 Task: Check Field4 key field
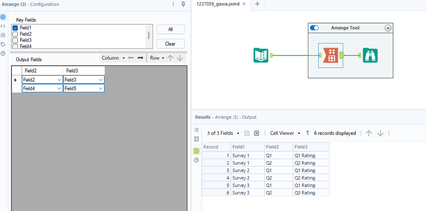point(15,46)
